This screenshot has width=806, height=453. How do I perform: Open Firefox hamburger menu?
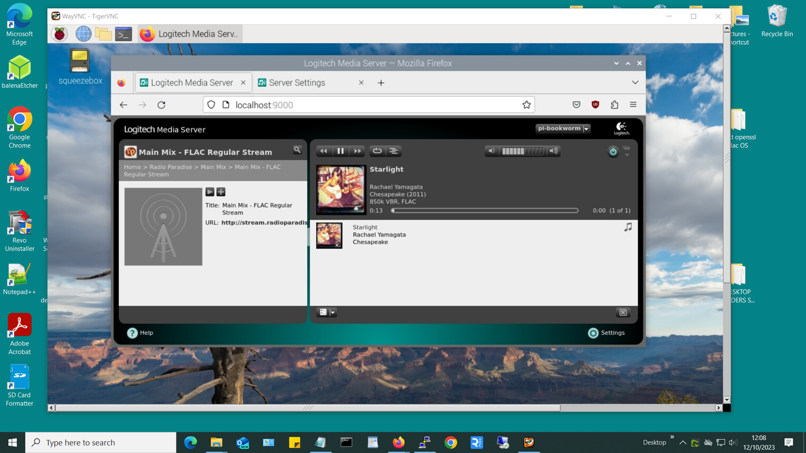pyautogui.click(x=633, y=105)
